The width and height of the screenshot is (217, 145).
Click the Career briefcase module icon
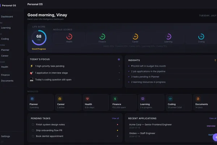pos(60,99)
